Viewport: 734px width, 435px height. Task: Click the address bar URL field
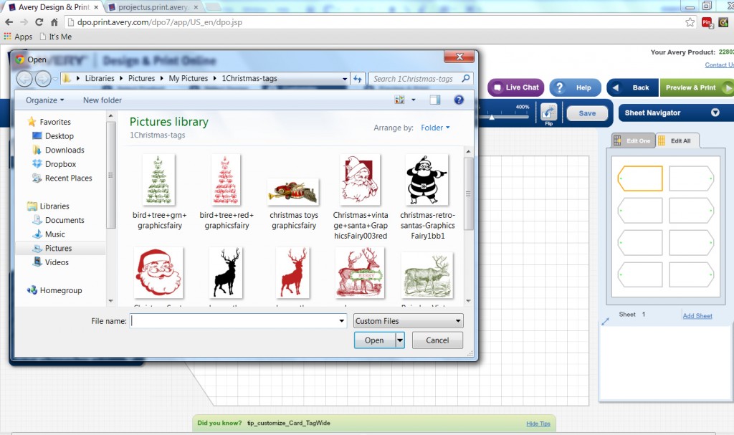click(374, 22)
